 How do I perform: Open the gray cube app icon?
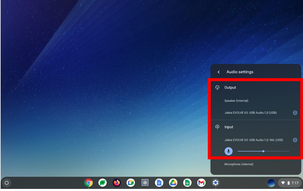pos(145,183)
